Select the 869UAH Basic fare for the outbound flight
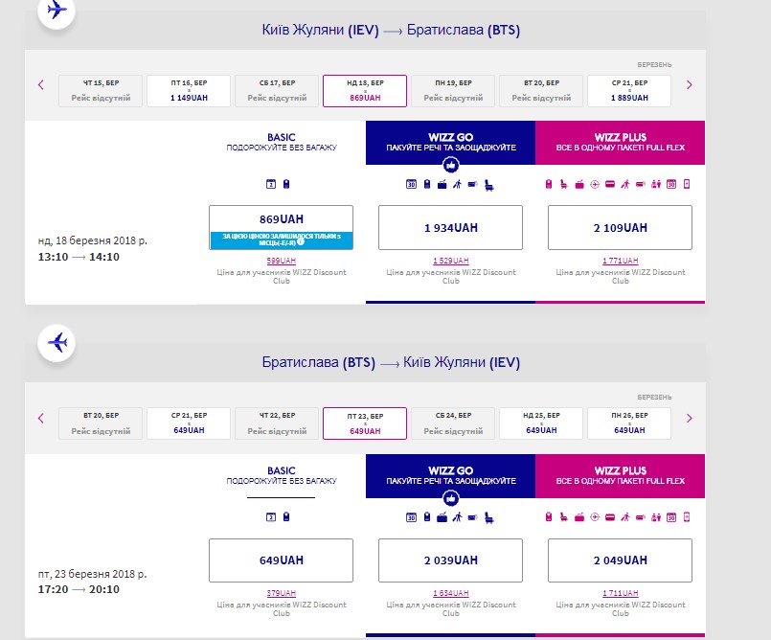Screen dimensions: 771x640 point(281,218)
